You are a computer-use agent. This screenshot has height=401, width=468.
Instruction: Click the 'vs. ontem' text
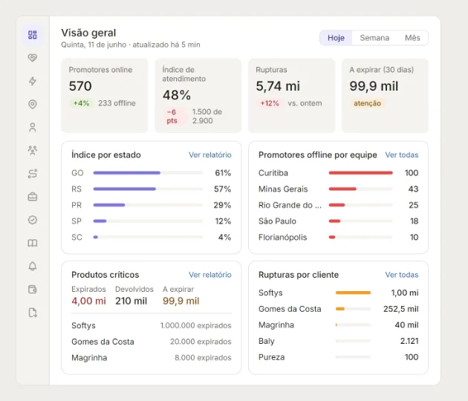pyautogui.click(x=305, y=103)
